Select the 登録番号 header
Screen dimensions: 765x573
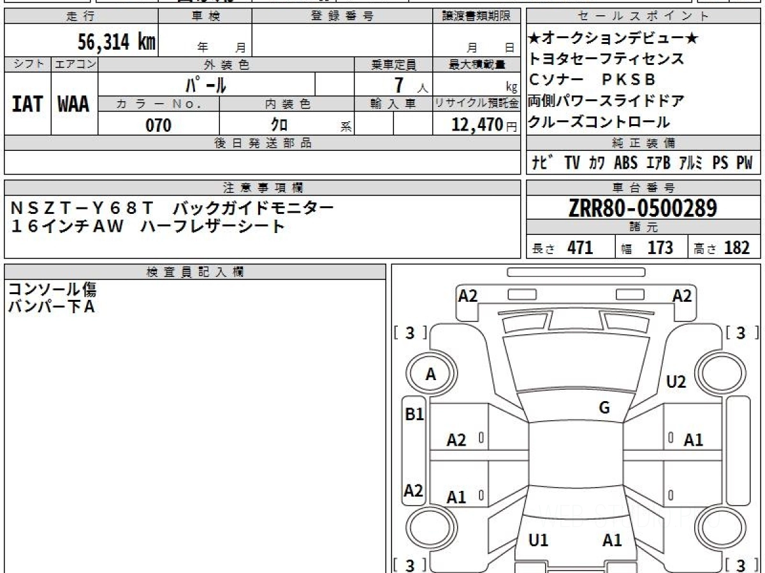coord(342,17)
